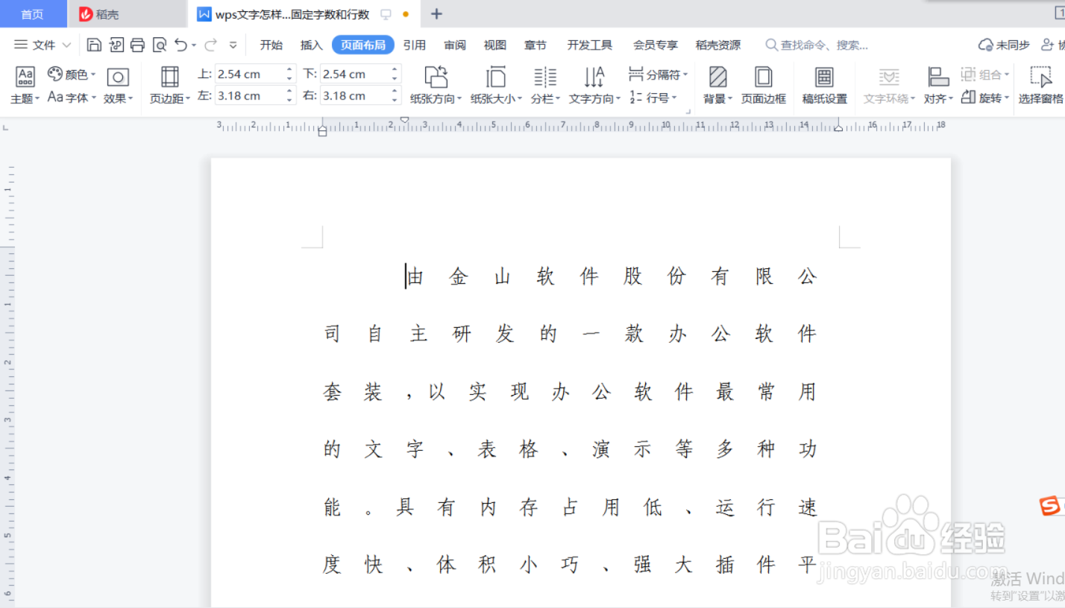Switch to the 插入 ribbon tab

pos(312,45)
